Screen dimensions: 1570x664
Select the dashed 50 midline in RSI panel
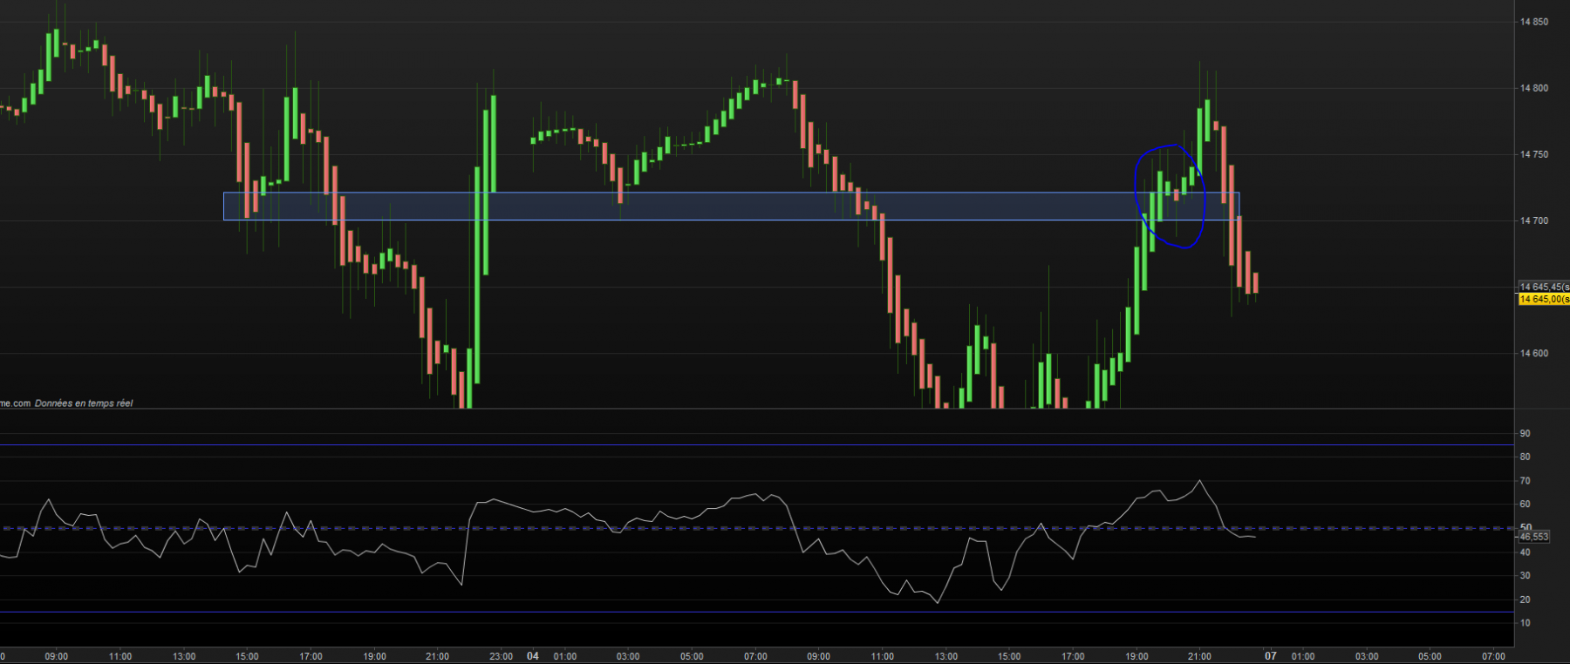click(757, 528)
